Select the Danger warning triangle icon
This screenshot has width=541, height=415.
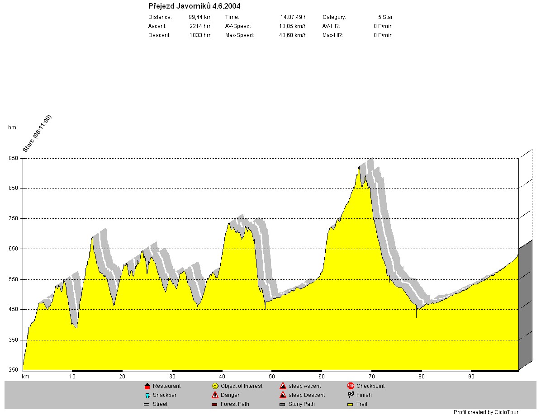215,395
